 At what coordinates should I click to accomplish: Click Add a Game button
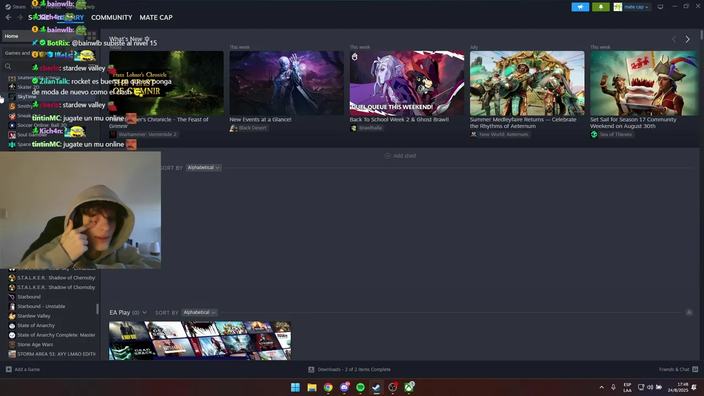[x=23, y=369]
